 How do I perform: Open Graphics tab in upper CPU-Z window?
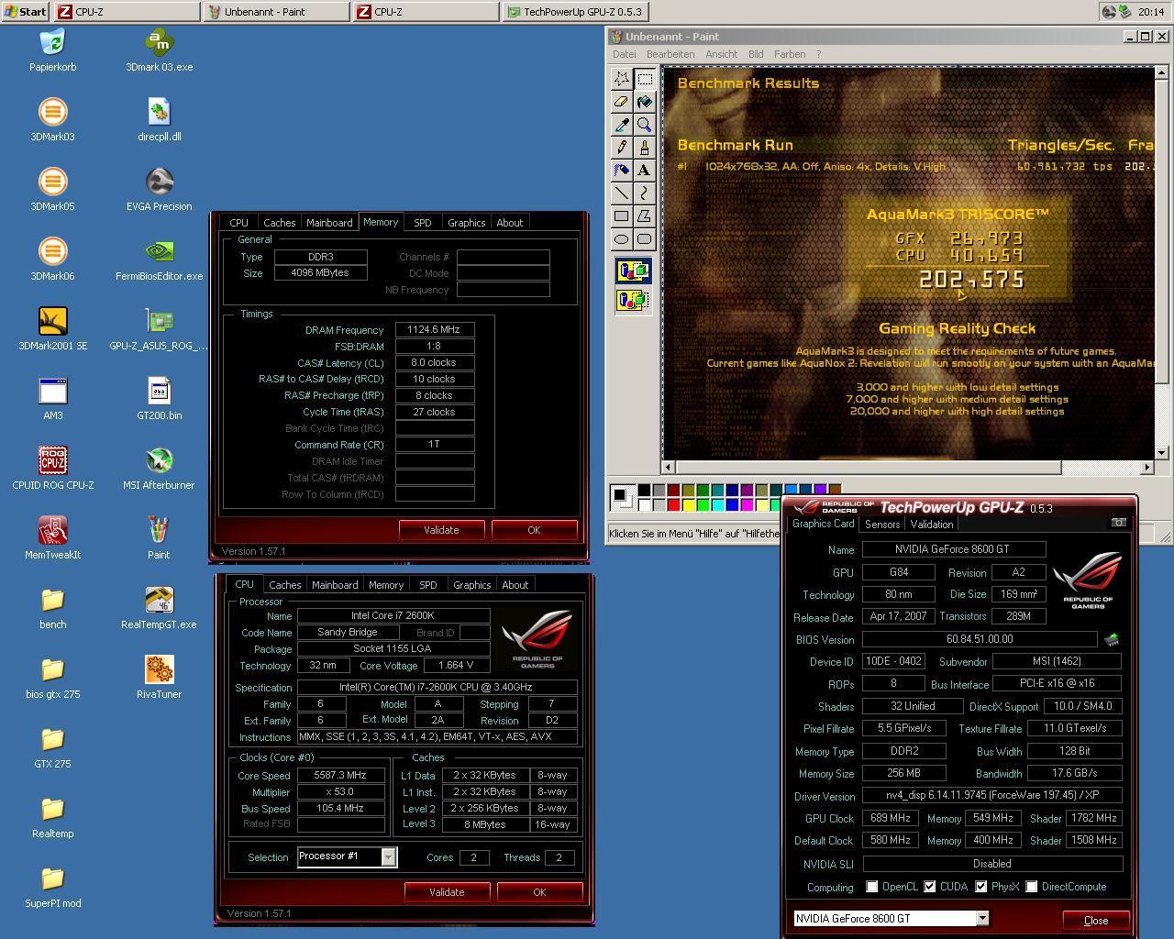(466, 223)
